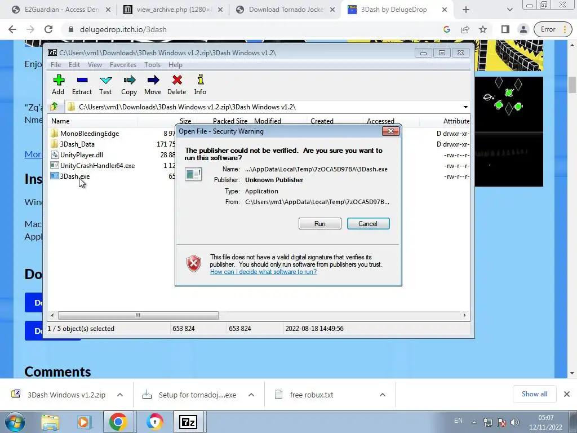Open the Windows Start menu
Viewport: 577px width, 433px height.
coord(14,422)
